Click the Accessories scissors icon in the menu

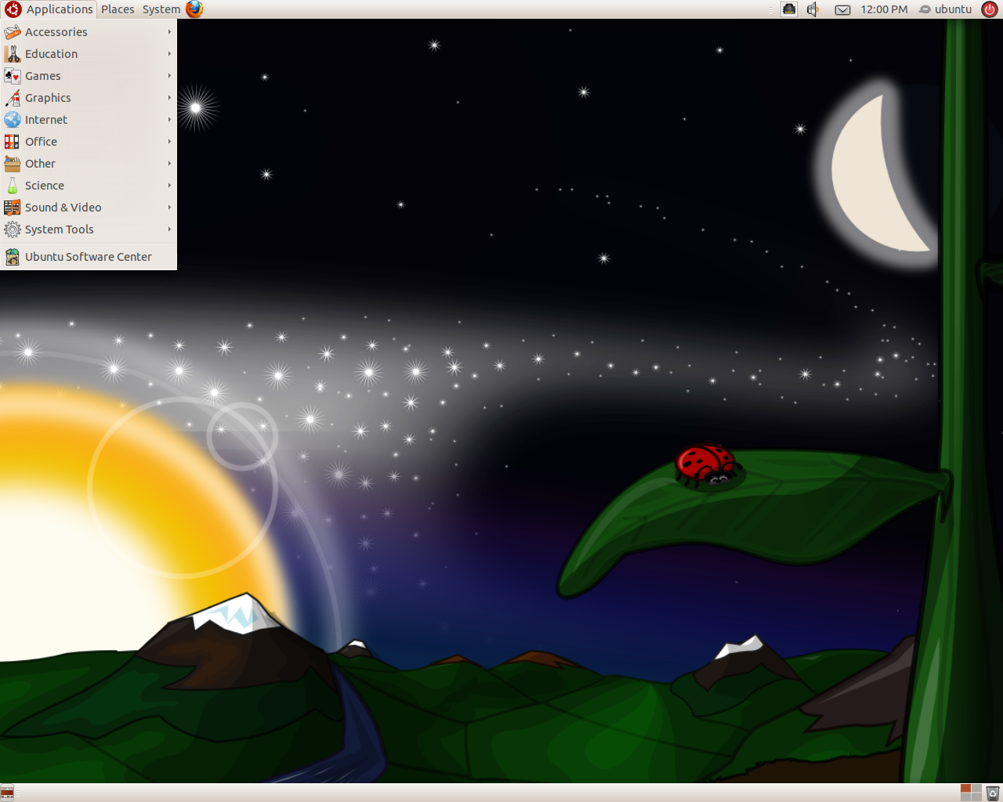click(x=13, y=32)
